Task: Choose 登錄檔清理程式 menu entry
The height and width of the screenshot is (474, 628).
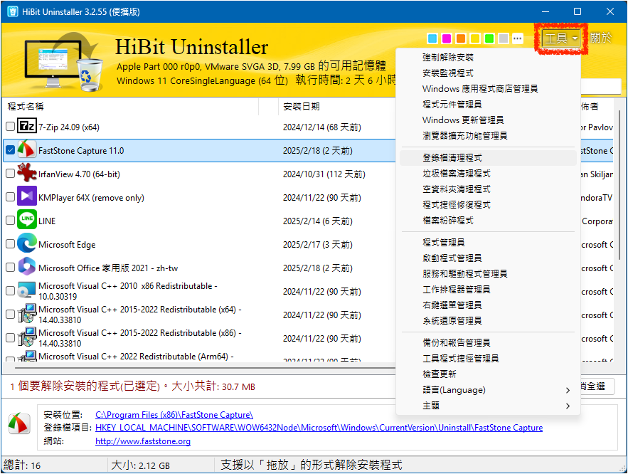Action: click(x=488, y=157)
